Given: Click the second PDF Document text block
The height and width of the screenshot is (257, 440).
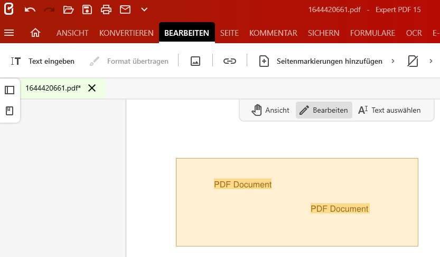Looking at the screenshot, I should [x=340, y=209].
